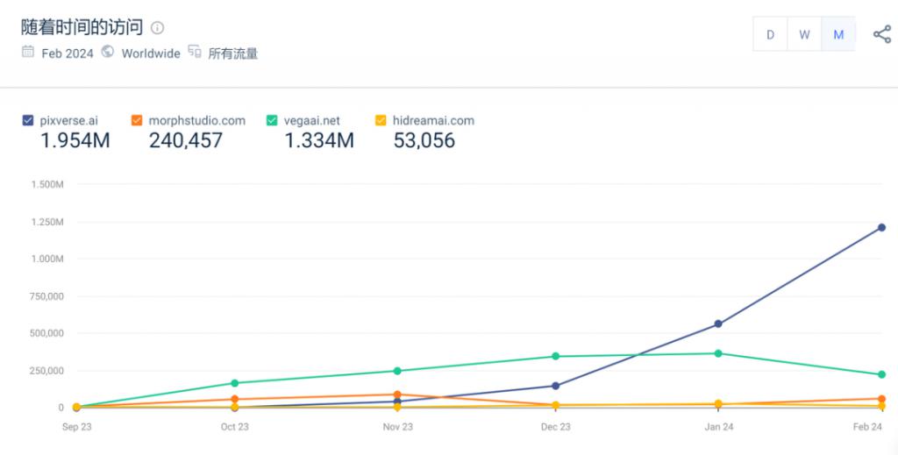Click the share icon at top right

[x=882, y=34]
